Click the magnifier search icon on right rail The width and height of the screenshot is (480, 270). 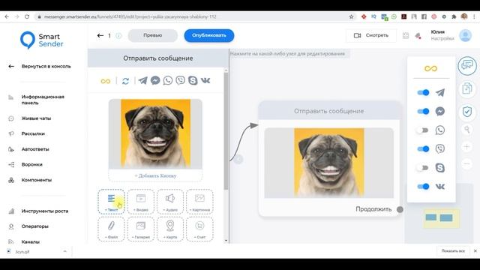(x=466, y=130)
